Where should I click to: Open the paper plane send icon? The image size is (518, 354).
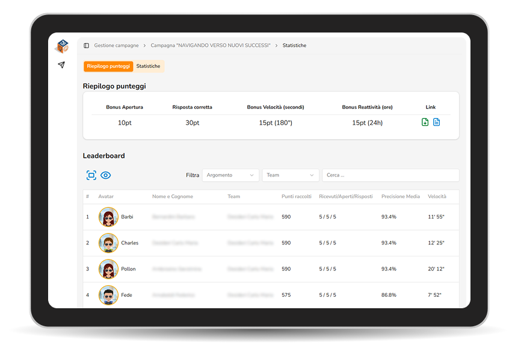(61, 65)
